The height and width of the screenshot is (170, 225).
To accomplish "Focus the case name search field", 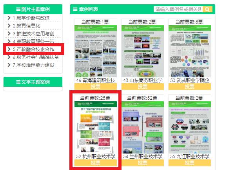I will (178, 9).
